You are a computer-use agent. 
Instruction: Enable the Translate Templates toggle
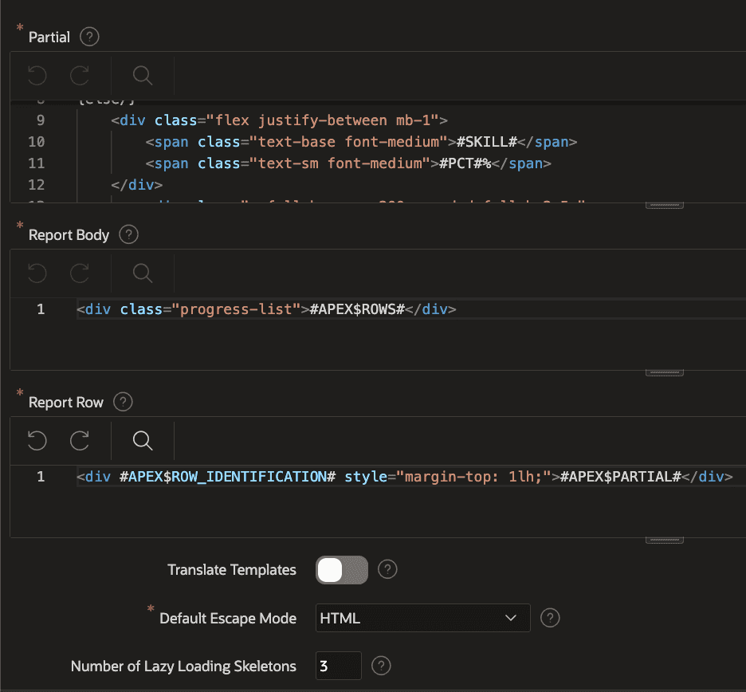pos(341,569)
